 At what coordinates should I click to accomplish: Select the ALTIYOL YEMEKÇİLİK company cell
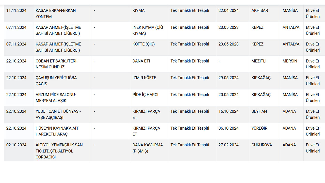click(62, 150)
